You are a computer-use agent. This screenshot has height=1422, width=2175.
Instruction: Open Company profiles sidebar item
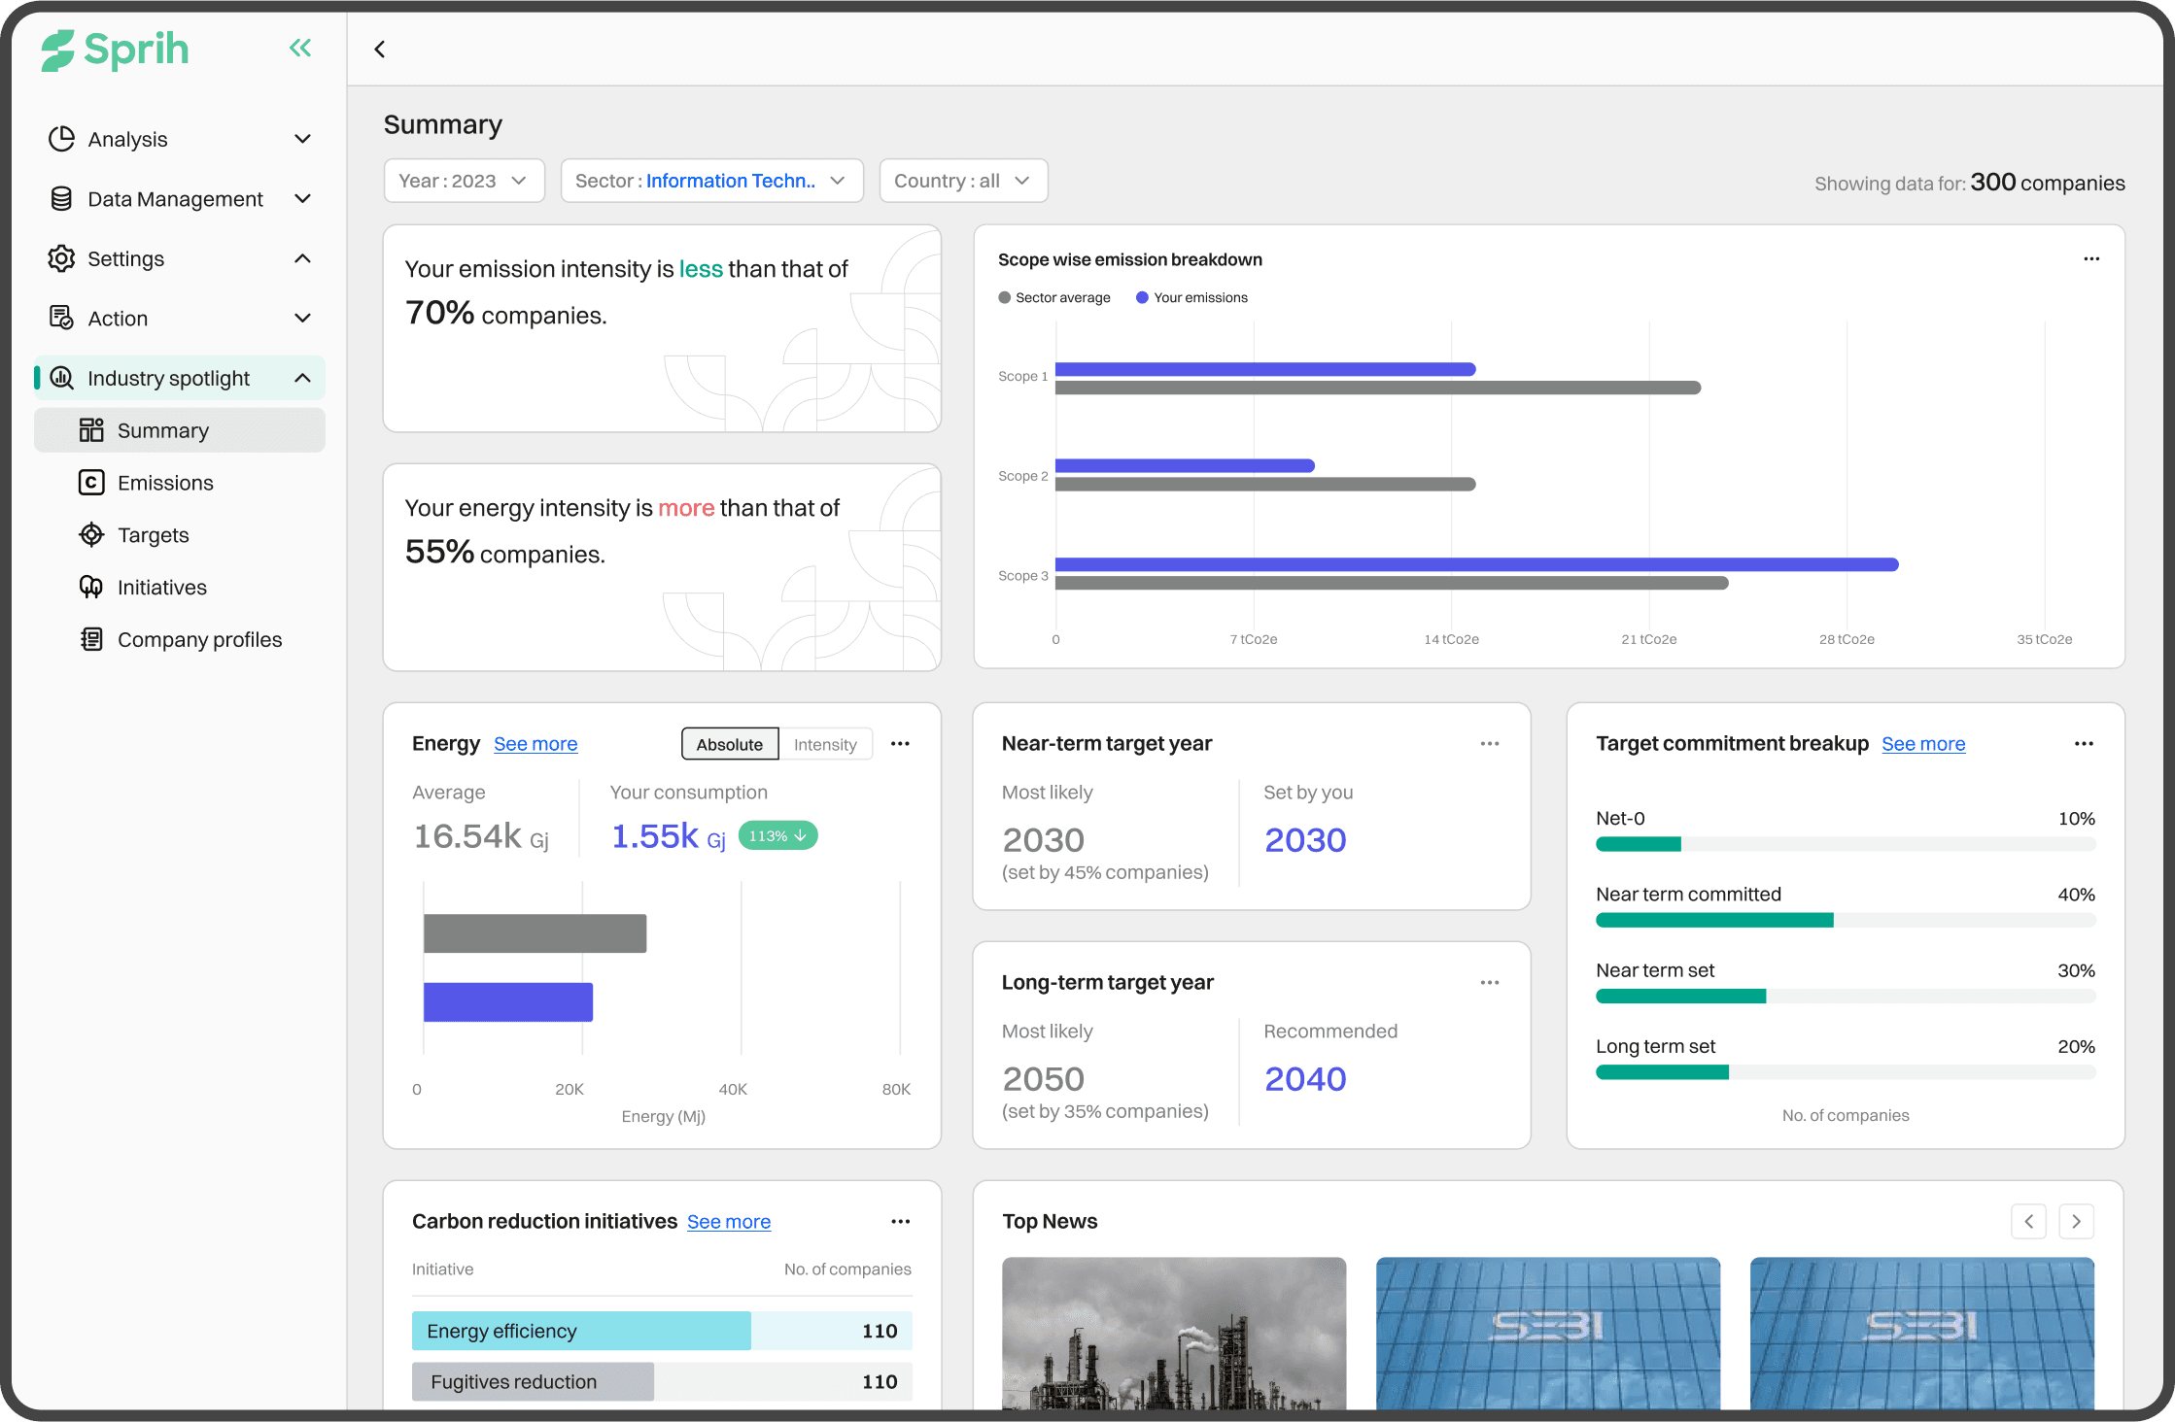(x=199, y=640)
